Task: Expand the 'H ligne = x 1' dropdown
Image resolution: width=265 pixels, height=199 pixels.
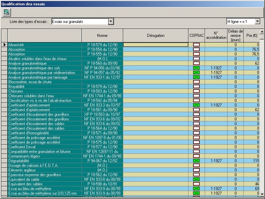Action: tap(257, 21)
